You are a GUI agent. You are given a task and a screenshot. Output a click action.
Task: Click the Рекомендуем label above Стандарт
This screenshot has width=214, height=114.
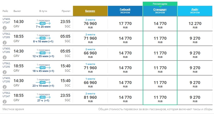[x=160, y=4]
